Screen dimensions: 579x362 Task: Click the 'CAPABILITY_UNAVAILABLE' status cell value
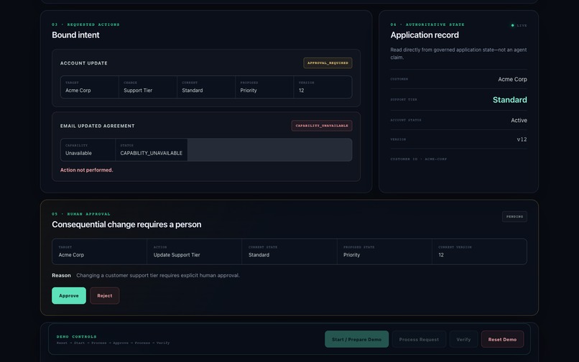(x=152, y=153)
